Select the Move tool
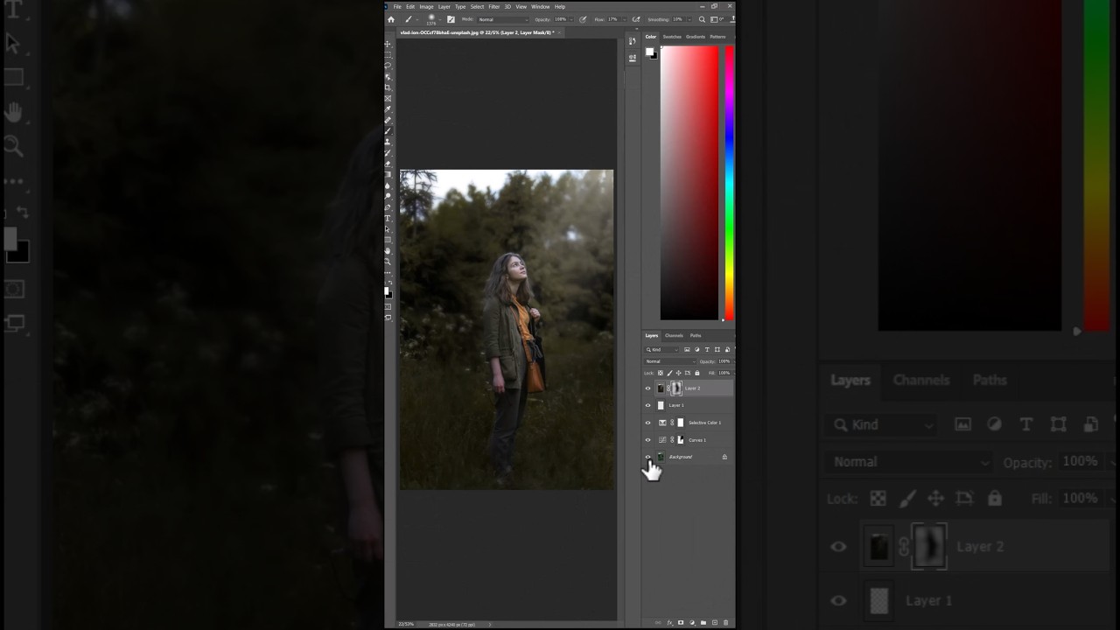This screenshot has height=630, width=1120. tap(388, 44)
